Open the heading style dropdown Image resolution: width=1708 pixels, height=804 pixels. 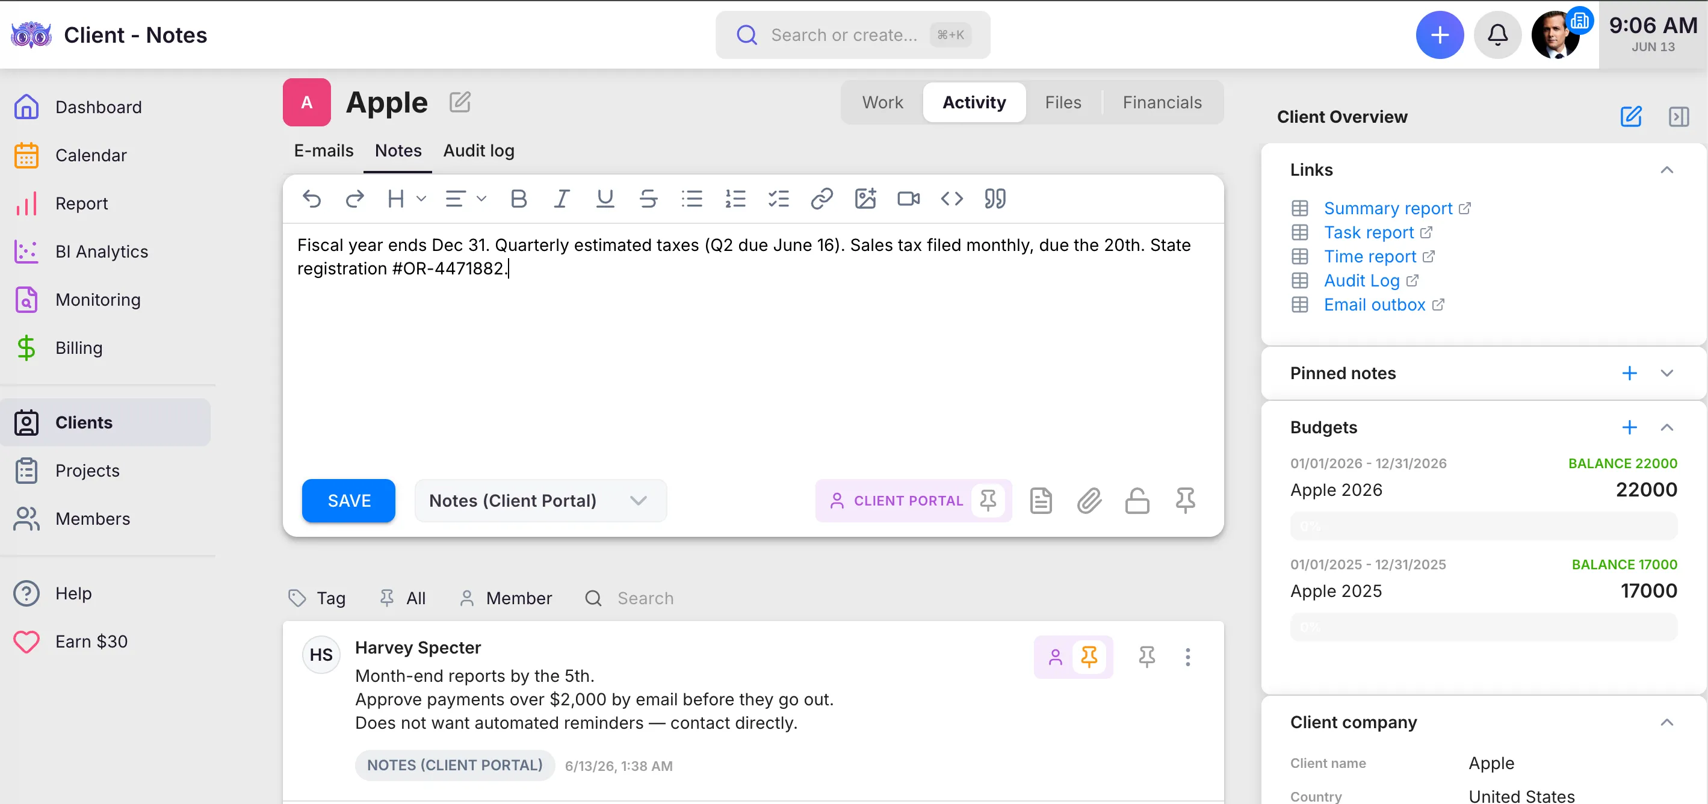406,199
